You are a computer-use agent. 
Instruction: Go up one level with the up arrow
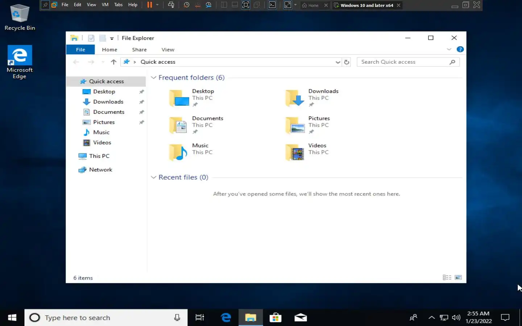click(113, 62)
